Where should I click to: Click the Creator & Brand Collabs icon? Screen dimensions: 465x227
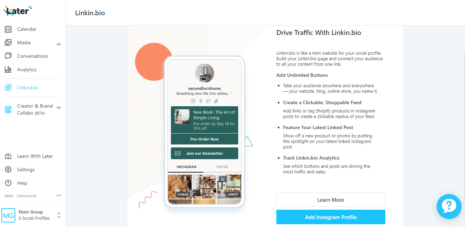click(8, 109)
